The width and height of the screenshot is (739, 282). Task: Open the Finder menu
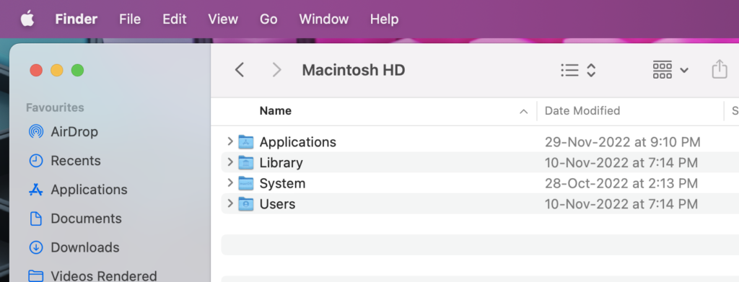coord(76,19)
